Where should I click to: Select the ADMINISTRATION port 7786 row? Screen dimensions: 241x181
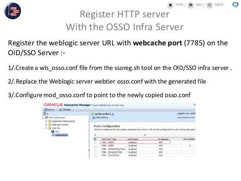(144, 149)
